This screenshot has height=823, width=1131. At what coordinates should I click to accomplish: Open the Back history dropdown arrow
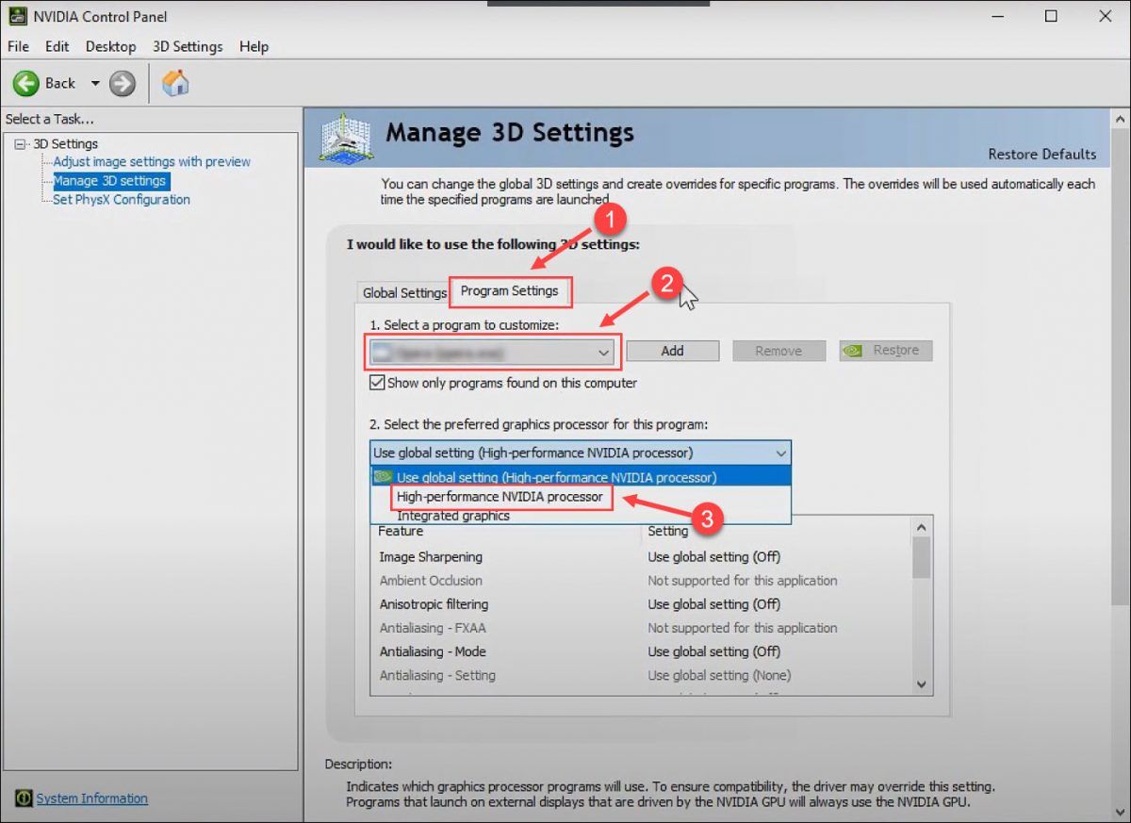[x=94, y=83]
